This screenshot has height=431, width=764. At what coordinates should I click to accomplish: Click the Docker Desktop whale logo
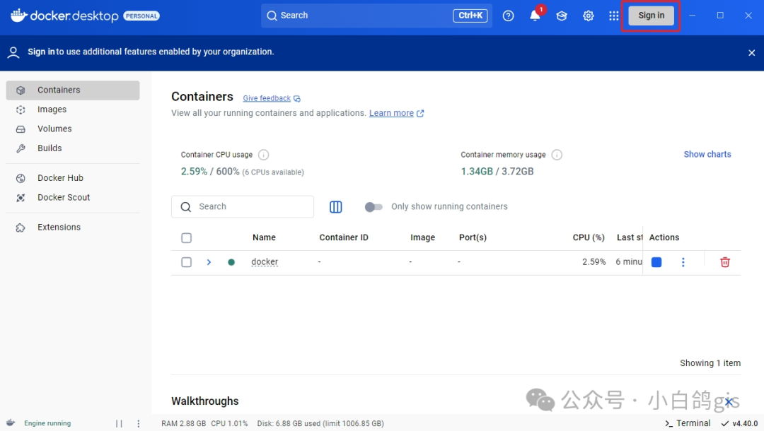[18, 16]
